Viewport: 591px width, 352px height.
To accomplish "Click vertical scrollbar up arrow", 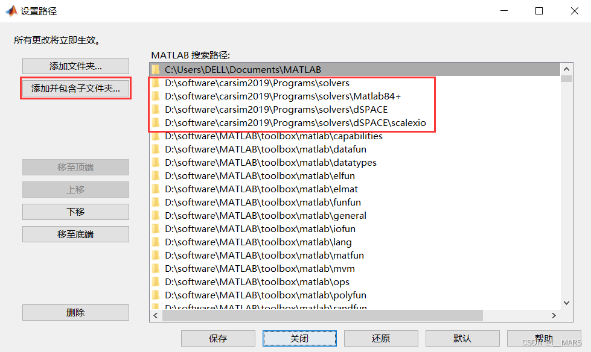I will (566, 69).
